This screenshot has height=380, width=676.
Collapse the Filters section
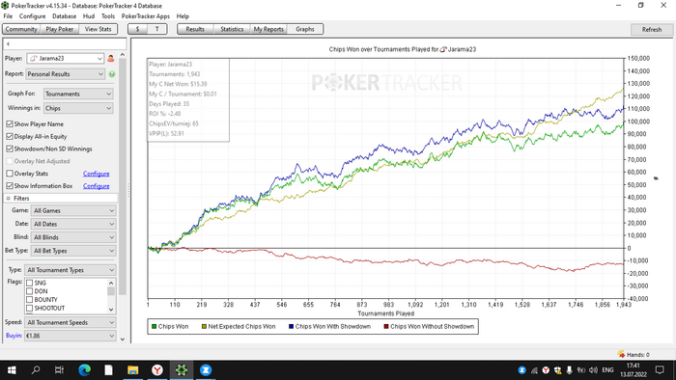pos(8,199)
